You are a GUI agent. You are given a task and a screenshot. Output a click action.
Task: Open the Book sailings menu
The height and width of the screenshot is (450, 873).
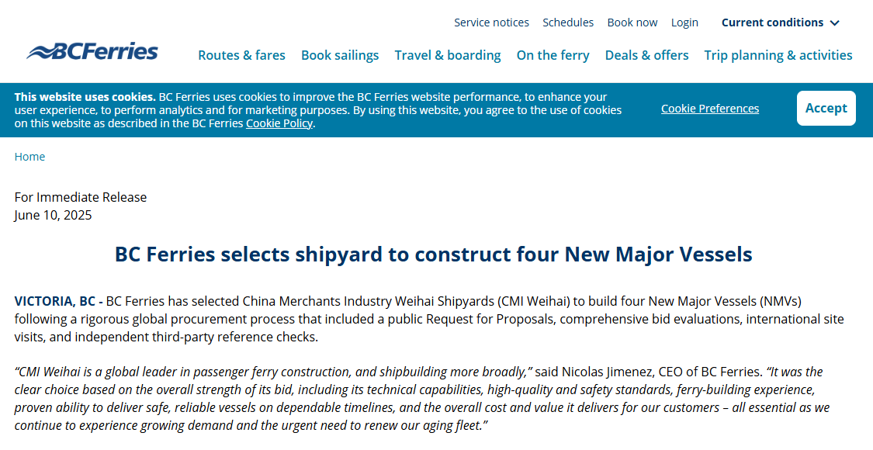340,55
